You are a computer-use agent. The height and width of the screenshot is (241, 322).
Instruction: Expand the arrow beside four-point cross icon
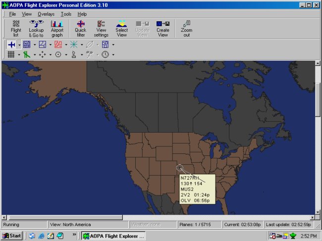pyautogui.click(x=51, y=55)
